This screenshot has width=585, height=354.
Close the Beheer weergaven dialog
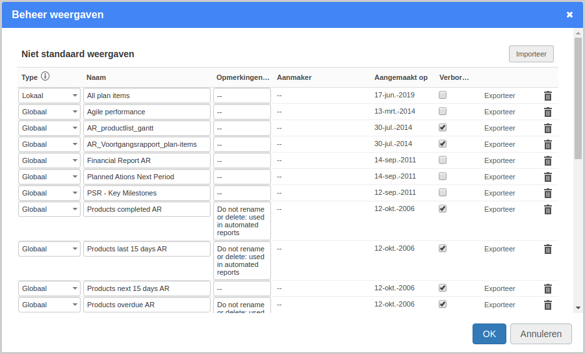[x=569, y=14]
